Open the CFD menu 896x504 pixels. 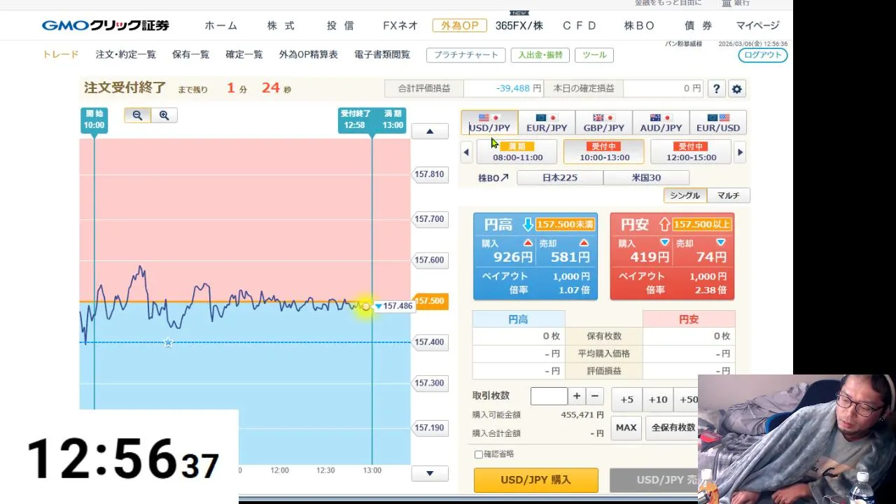(x=580, y=25)
